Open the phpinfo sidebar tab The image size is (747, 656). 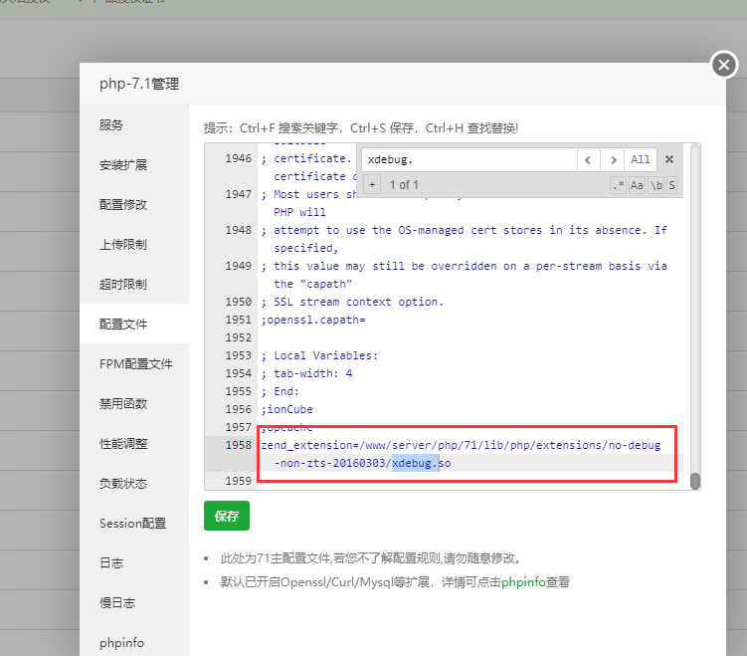click(x=134, y=643)
